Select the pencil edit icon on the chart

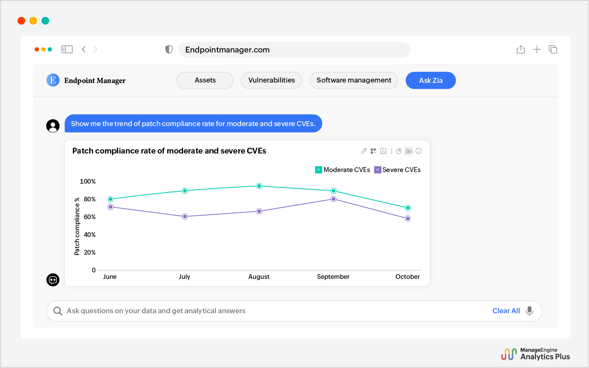(364, 151)
